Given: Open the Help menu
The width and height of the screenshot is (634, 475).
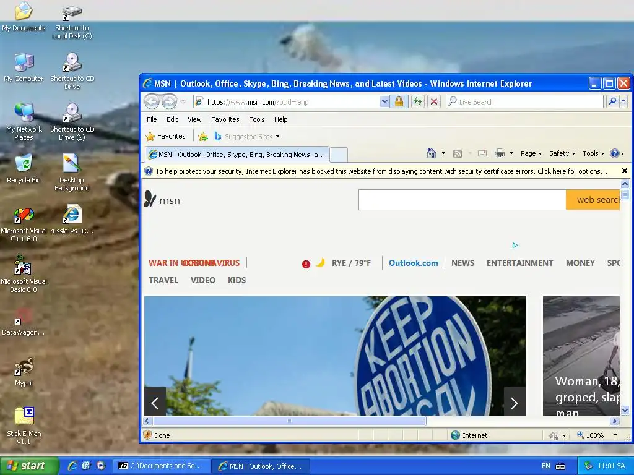Looking at the screenshot, I should tap(280, 119).
